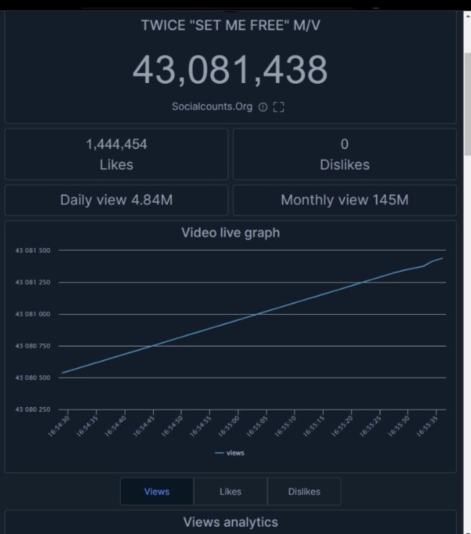Click the 43 080 500 y-axis label
This screenshot has height=534, width=471.
click(x=33, y=378)
